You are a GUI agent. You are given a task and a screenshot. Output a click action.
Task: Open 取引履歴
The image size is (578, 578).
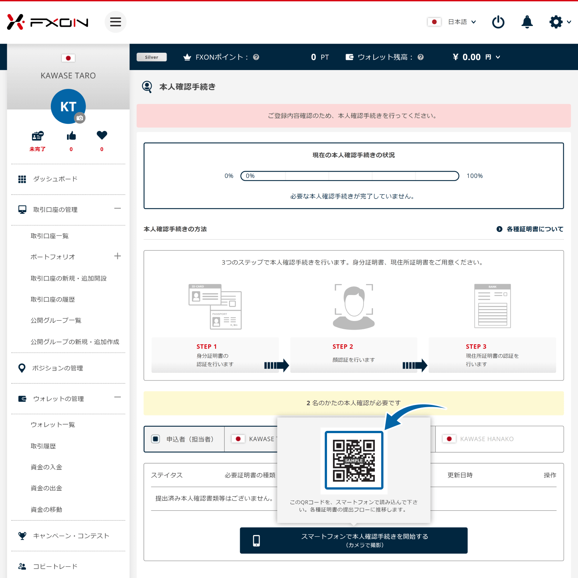(x=43, y=446)
